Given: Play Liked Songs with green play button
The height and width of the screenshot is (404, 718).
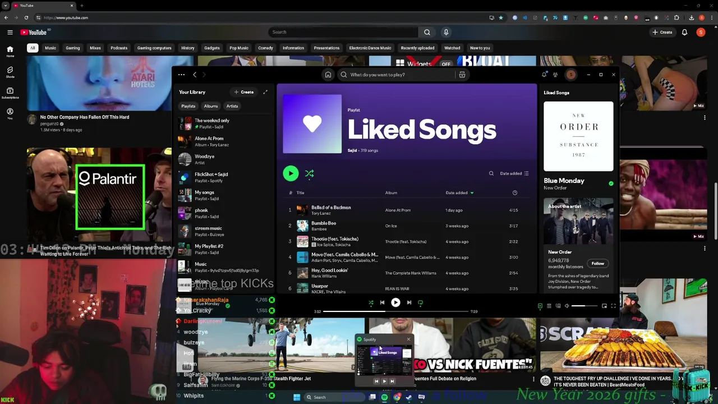Looking at the screenshot, I should click(291, 173).
